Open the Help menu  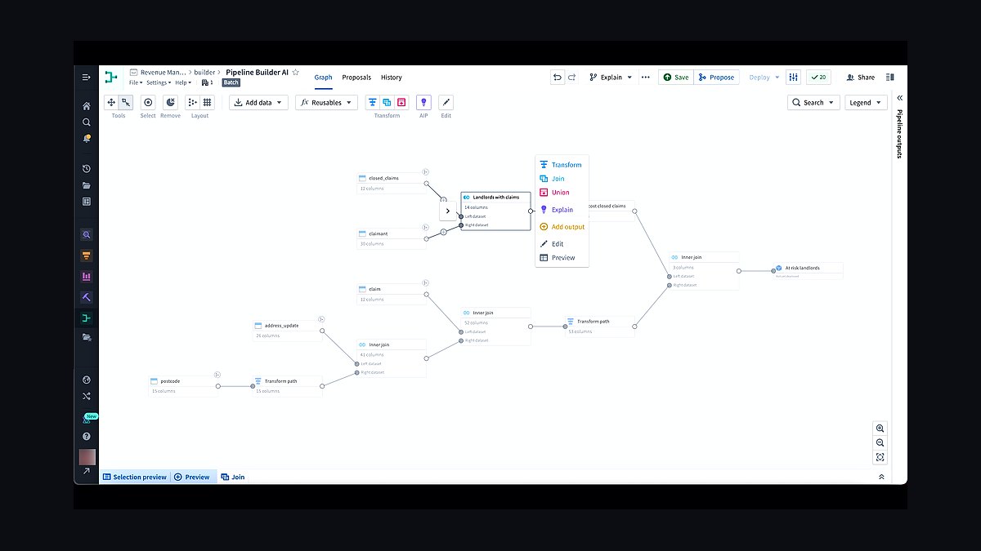[x=182, y=82]
